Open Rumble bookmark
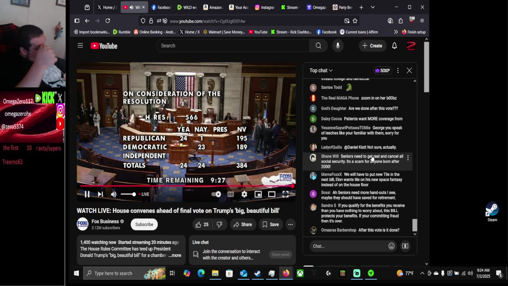This screenshot has height=286, width=508. 121,32
